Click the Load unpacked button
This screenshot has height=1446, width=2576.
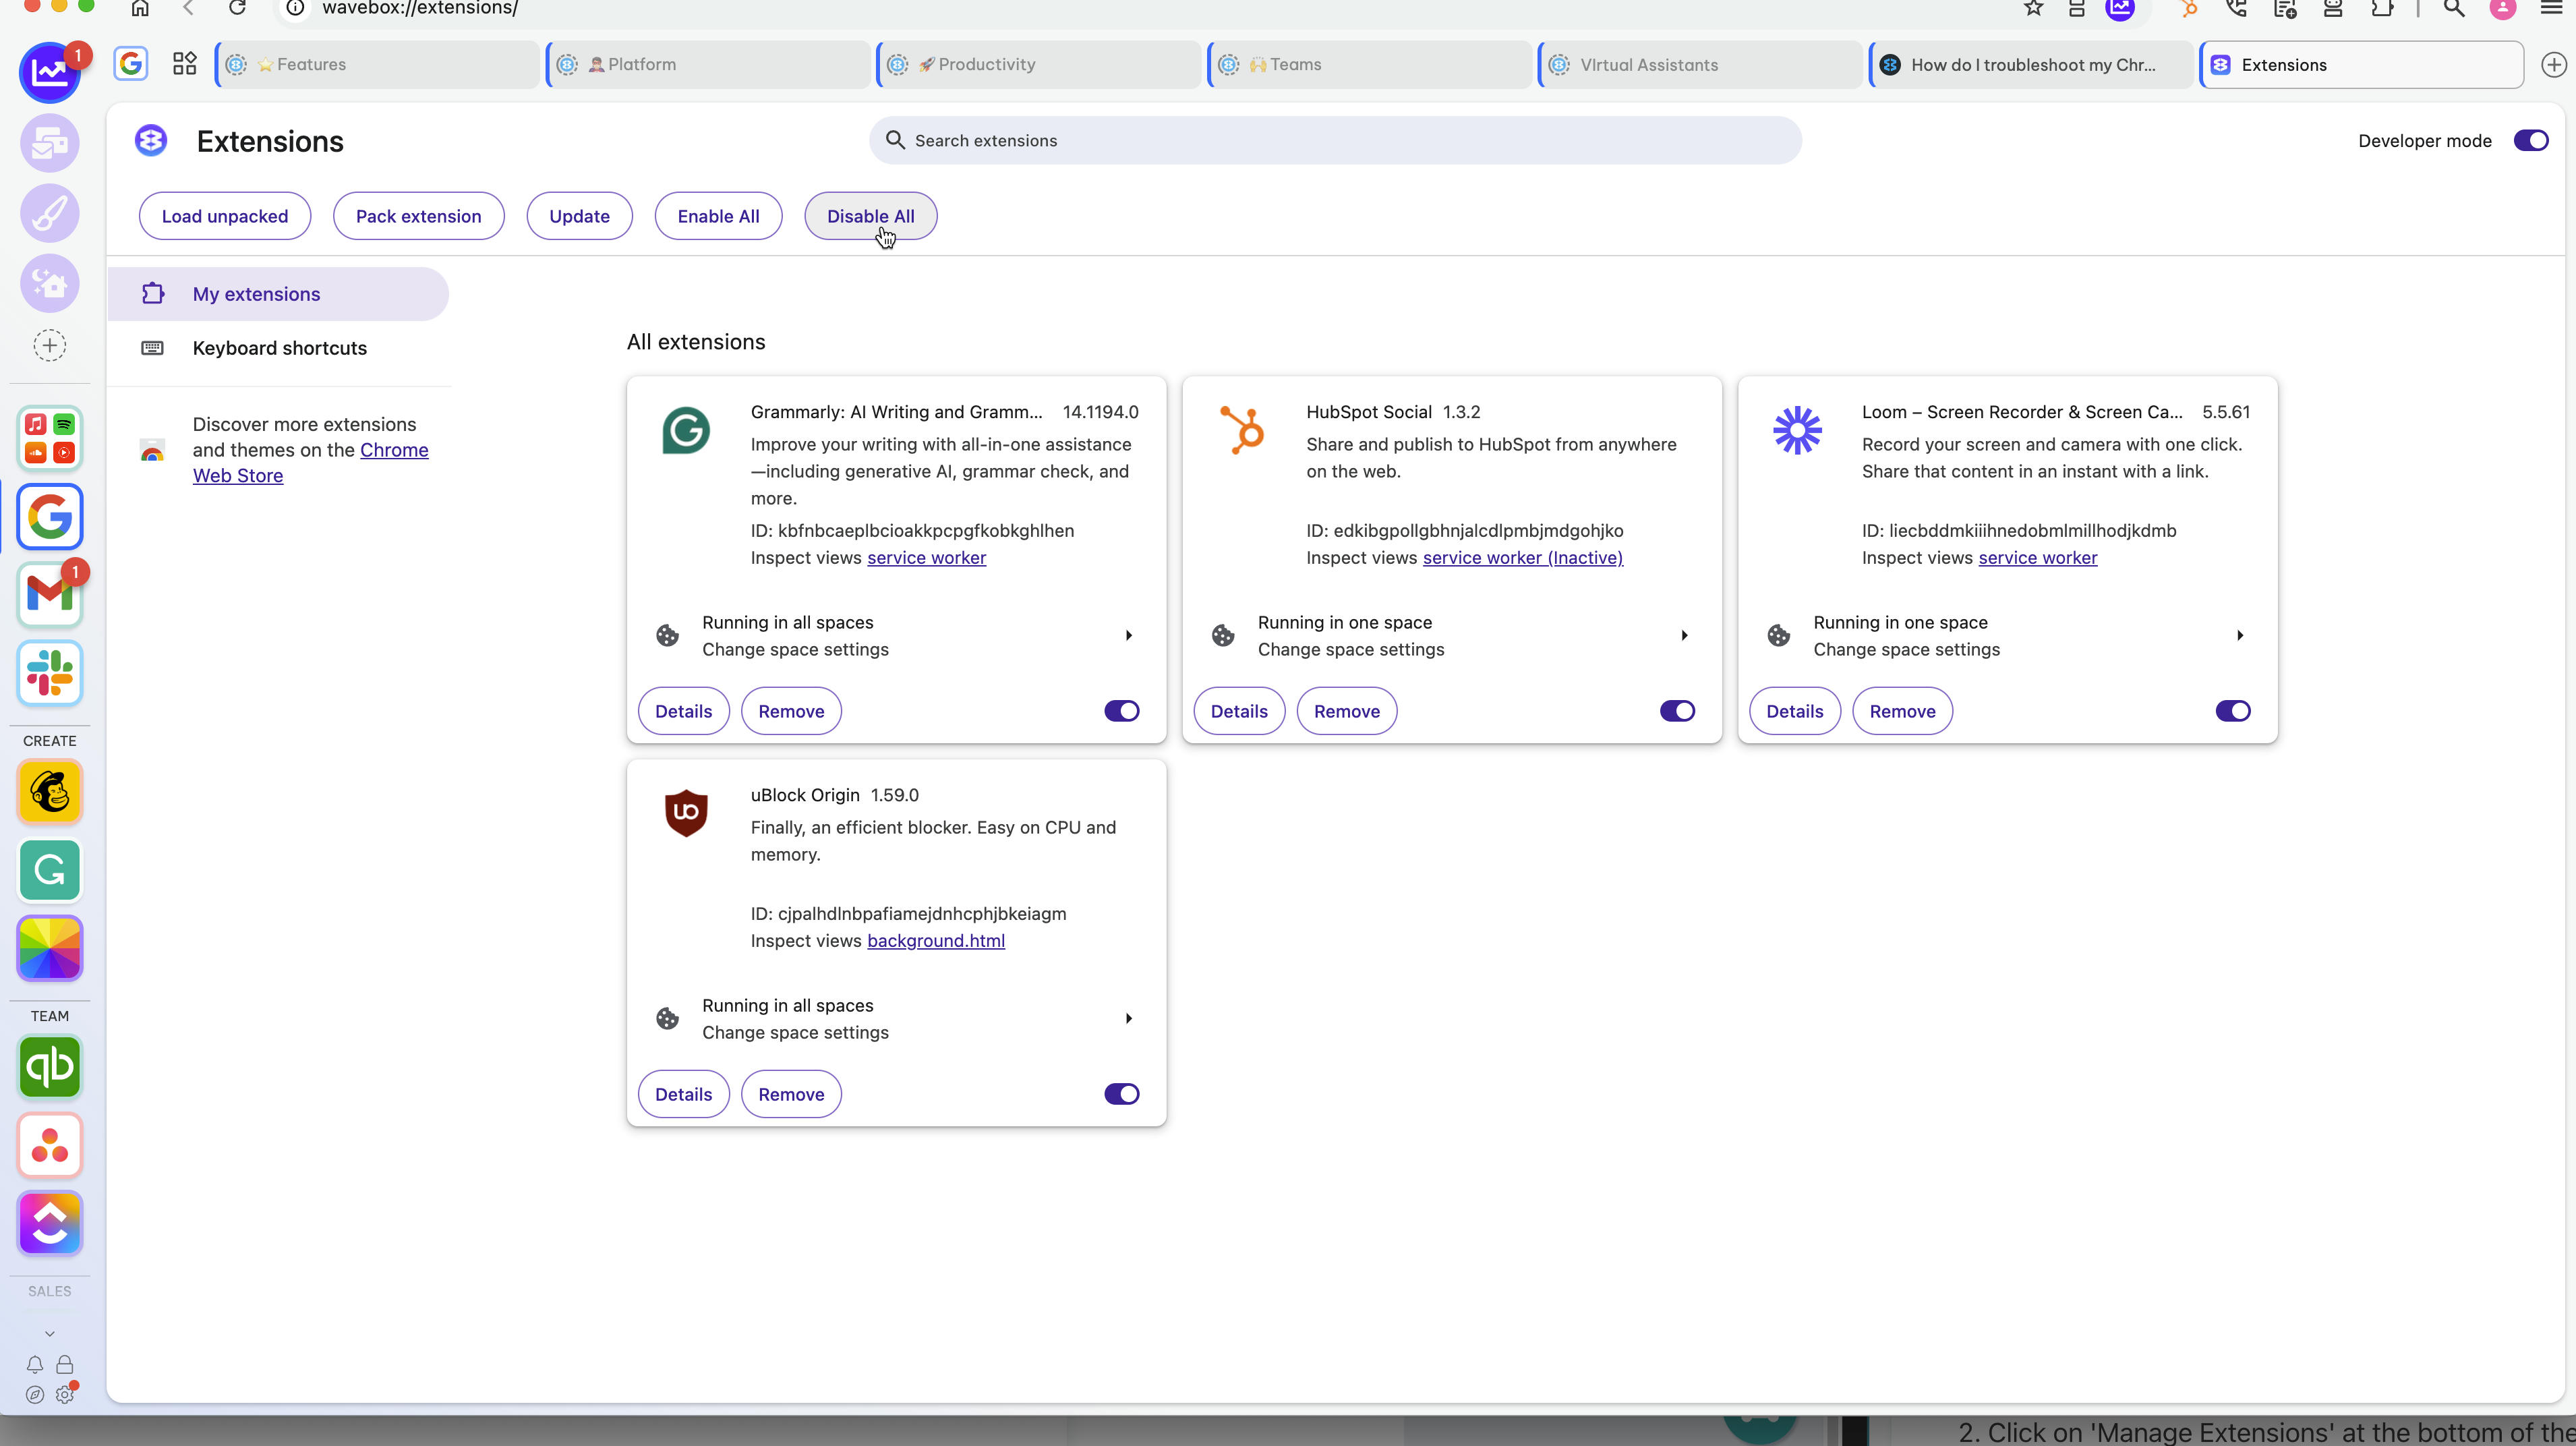point(225,216)
